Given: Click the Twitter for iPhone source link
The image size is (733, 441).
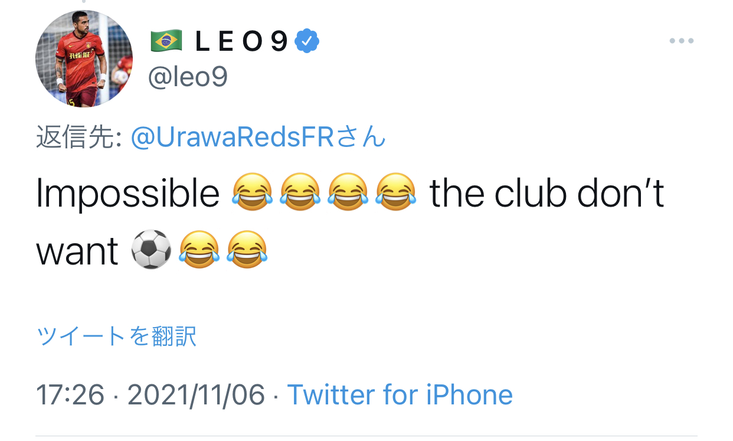Looking at the screenshot, I should 400,394.
